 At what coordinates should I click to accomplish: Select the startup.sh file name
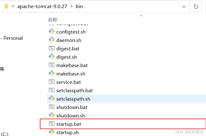[x=68, y=133]
